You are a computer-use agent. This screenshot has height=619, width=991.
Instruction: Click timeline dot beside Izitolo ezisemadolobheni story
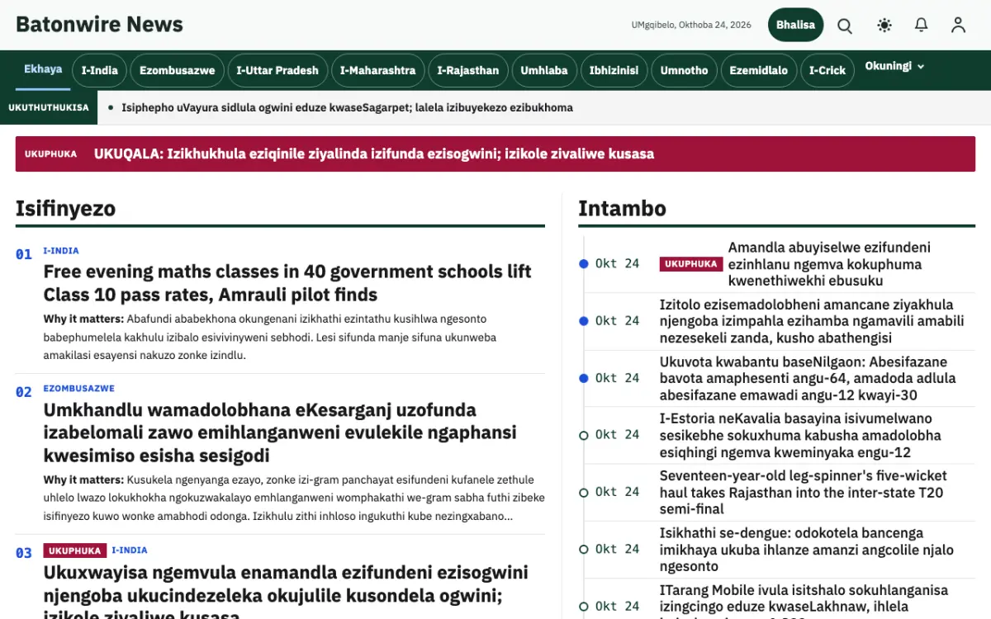[584, 321]
